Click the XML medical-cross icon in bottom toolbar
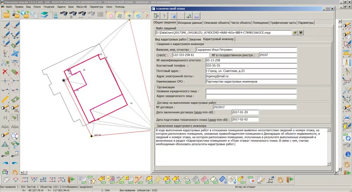This screenshot has height=192, width=352. click(x=251, y=180)
